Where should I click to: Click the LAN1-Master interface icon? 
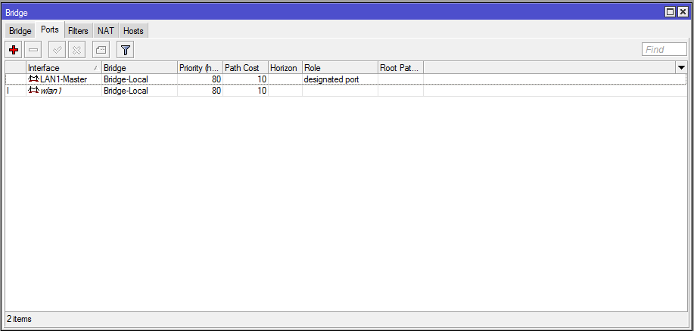[x=33, y=79]
